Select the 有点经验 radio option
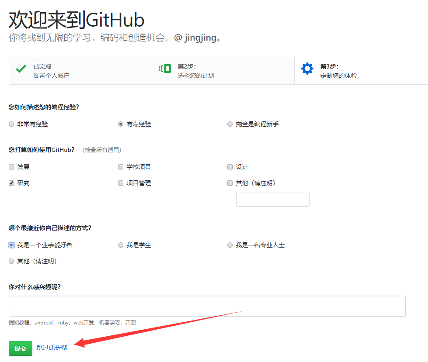This screenshot has height=362, width=428. (121, 124)
